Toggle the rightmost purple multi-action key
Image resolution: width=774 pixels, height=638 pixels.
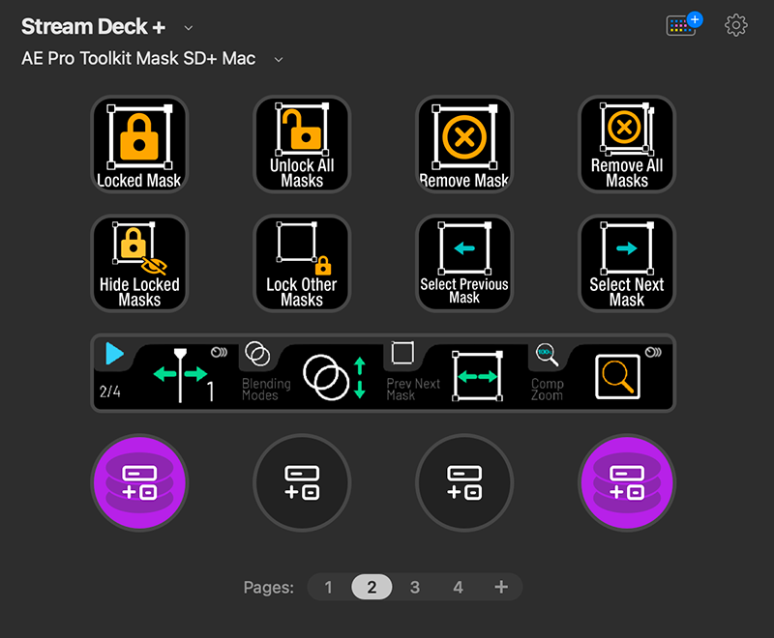(626, 483)
